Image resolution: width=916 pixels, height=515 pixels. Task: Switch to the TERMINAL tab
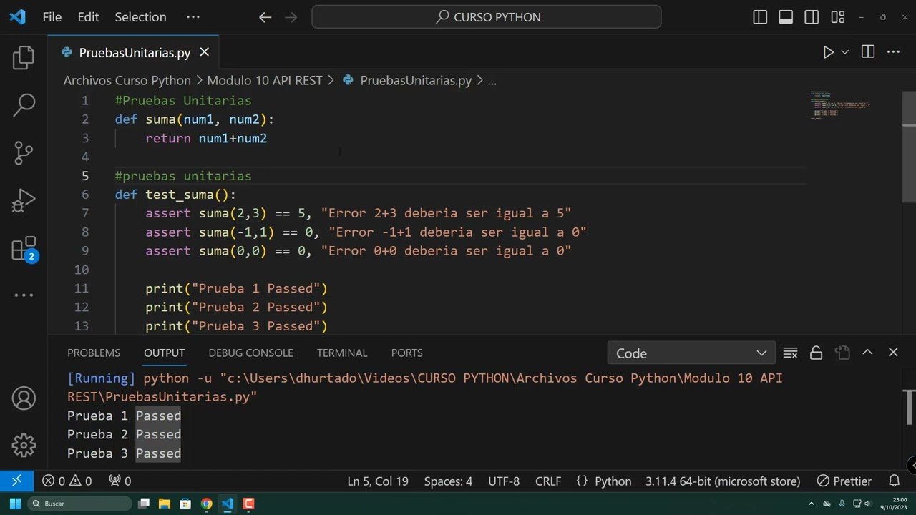pyautogui.click(x=342, y=353)
